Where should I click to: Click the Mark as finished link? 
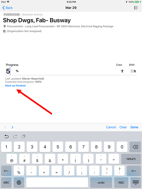click(15, 86)
